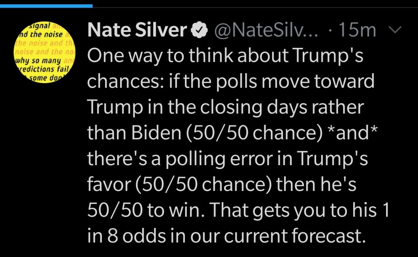Screen dimensions: 418x257
Task: Select the inactive gray tab bar section
Action: (x=255, y=7)
